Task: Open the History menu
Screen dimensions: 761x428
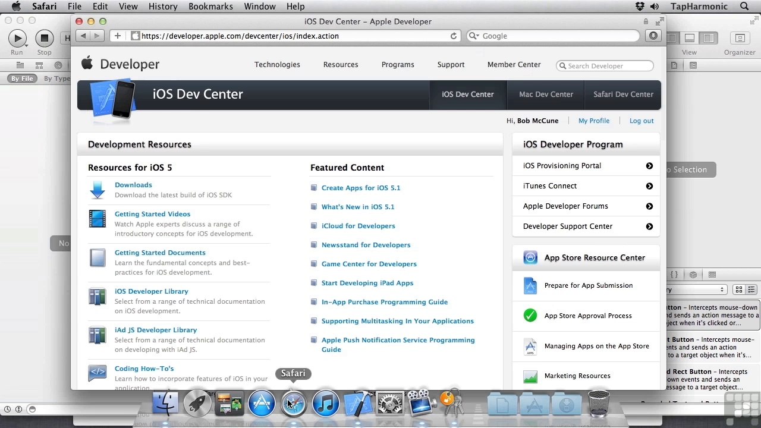Action: [163, 7]
